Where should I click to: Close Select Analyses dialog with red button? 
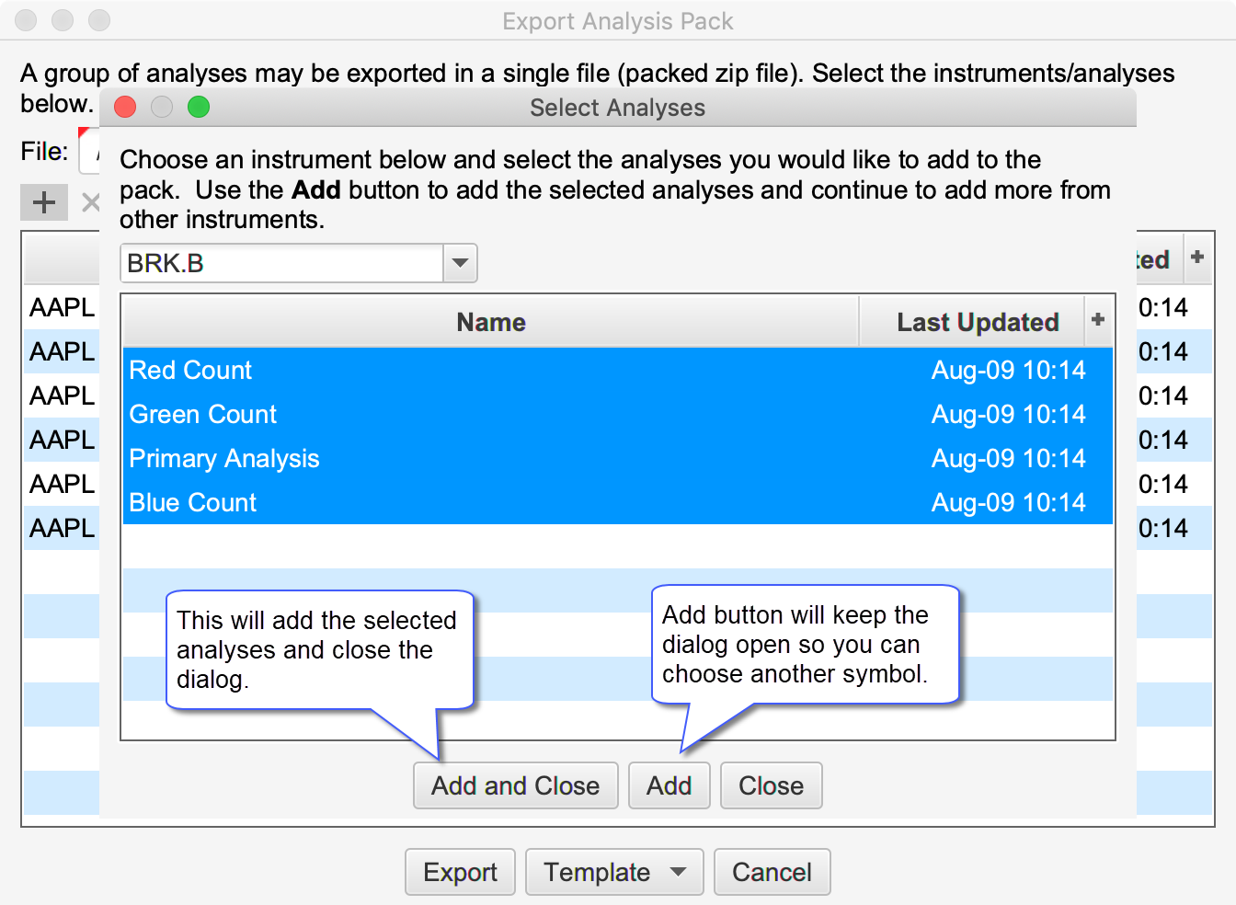(x=125, y=108)
